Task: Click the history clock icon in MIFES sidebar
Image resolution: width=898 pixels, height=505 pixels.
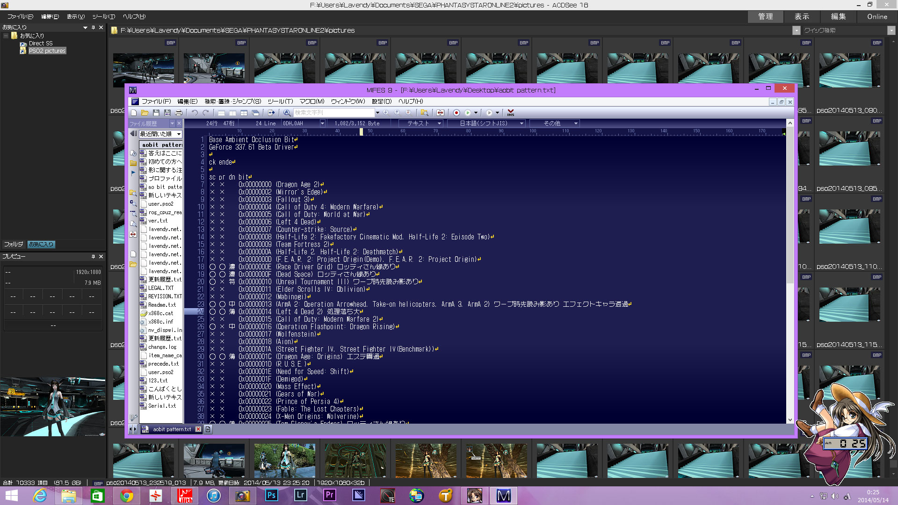Action: click(x=133, y=153)
